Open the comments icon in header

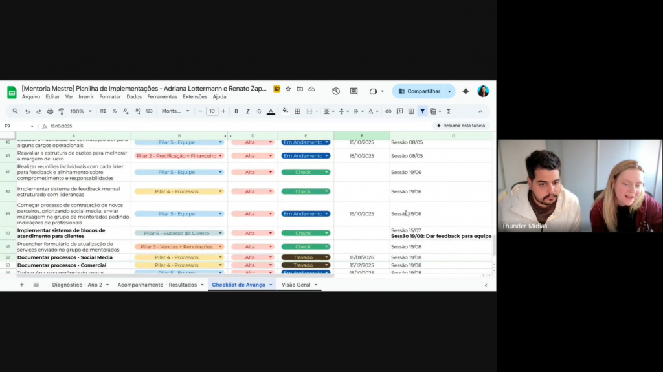pos(354,91)
